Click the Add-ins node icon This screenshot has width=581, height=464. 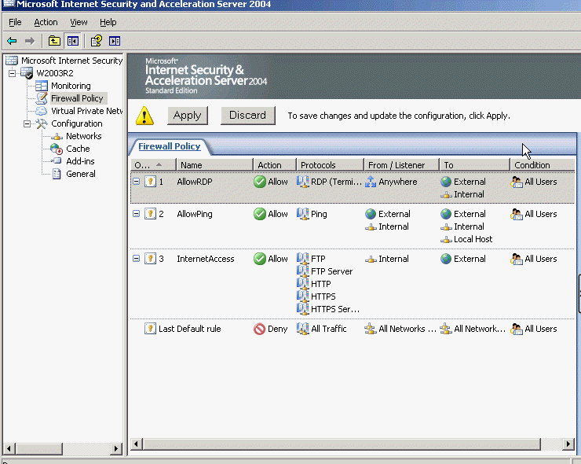tap(57, 161)
